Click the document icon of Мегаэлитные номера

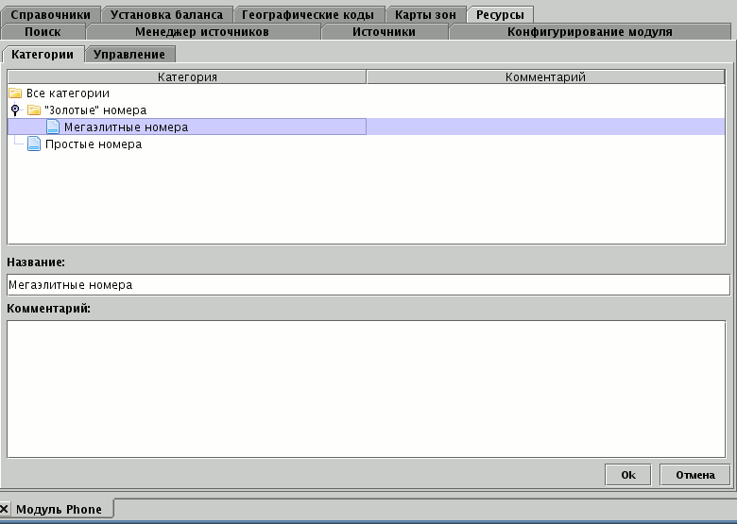(53, 127)
